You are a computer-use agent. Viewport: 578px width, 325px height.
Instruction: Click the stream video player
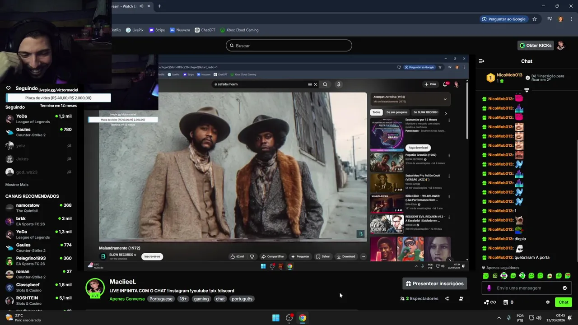click(x=276, y=162)
